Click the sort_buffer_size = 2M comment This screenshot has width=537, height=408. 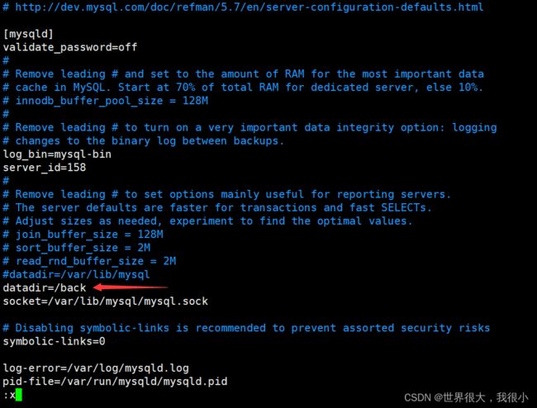click(x=77, y=248)
